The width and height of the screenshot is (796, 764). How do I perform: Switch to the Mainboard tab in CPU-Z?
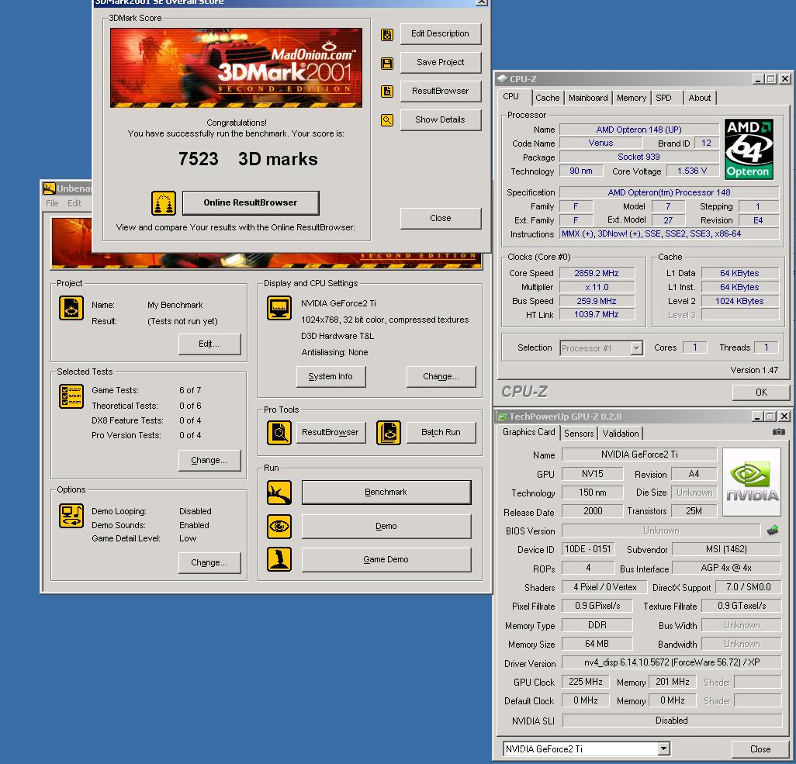pyautogui.click(x=588, y=98)
